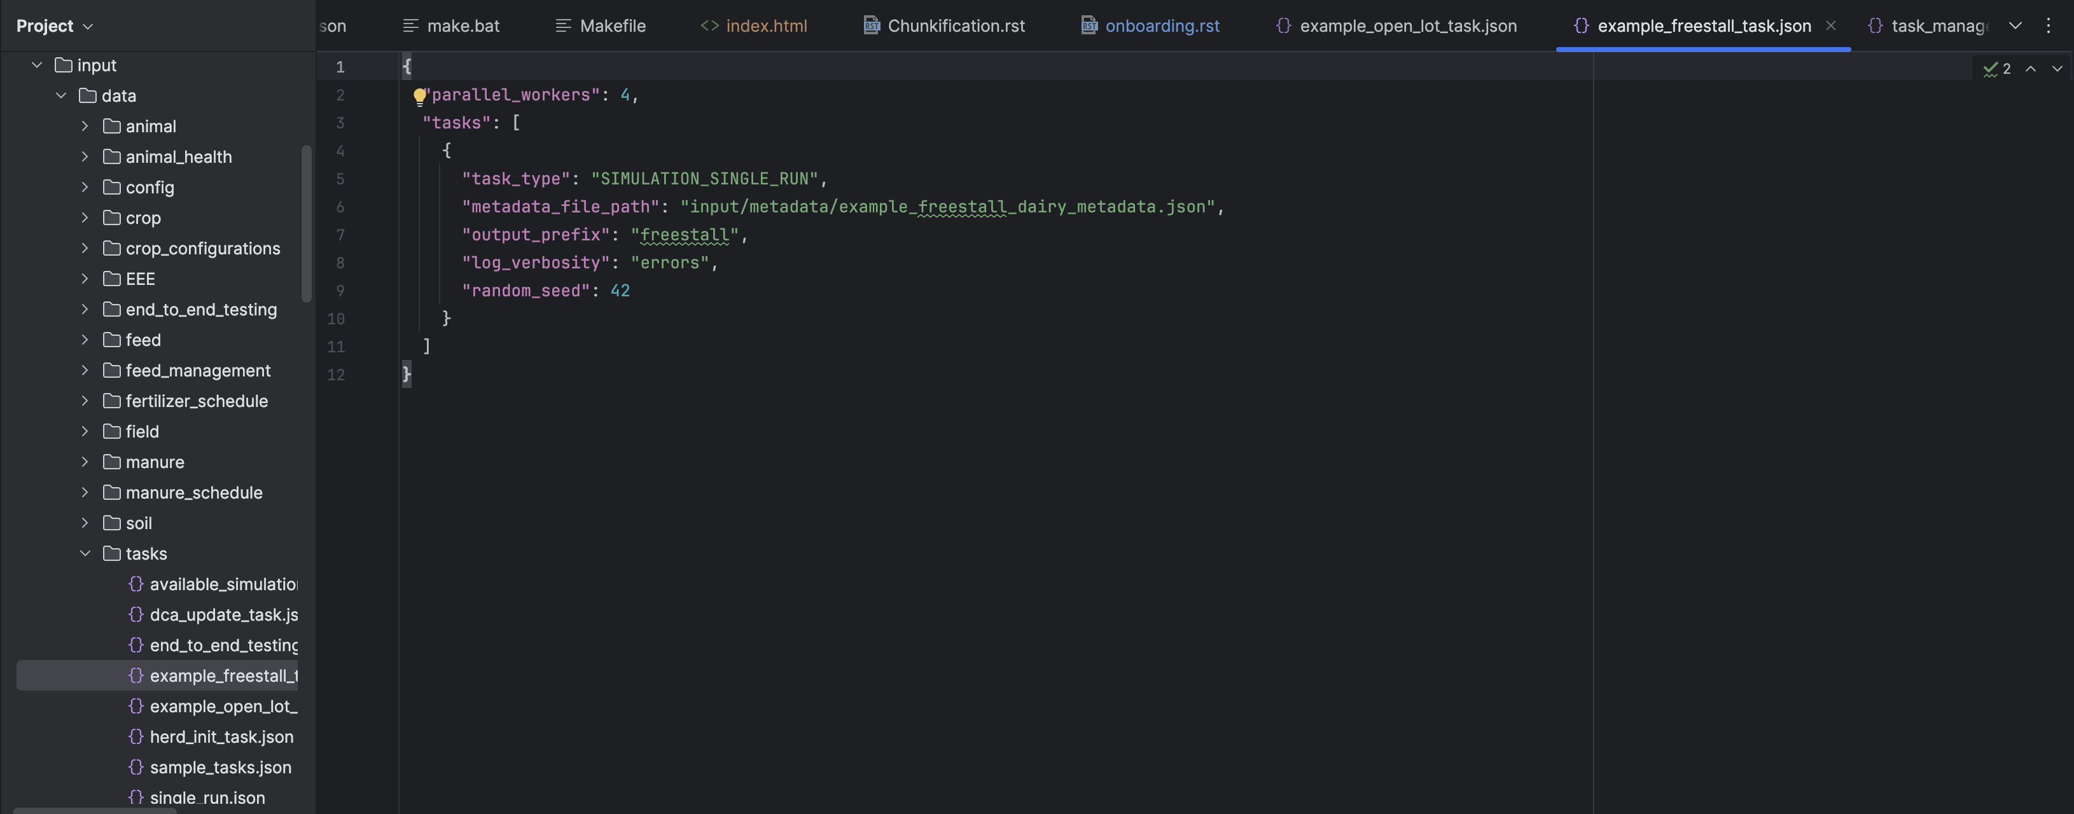The image size is (2074, 814).
Task: Go to previous highlighted problem arrow
Action: point(2031,69)
